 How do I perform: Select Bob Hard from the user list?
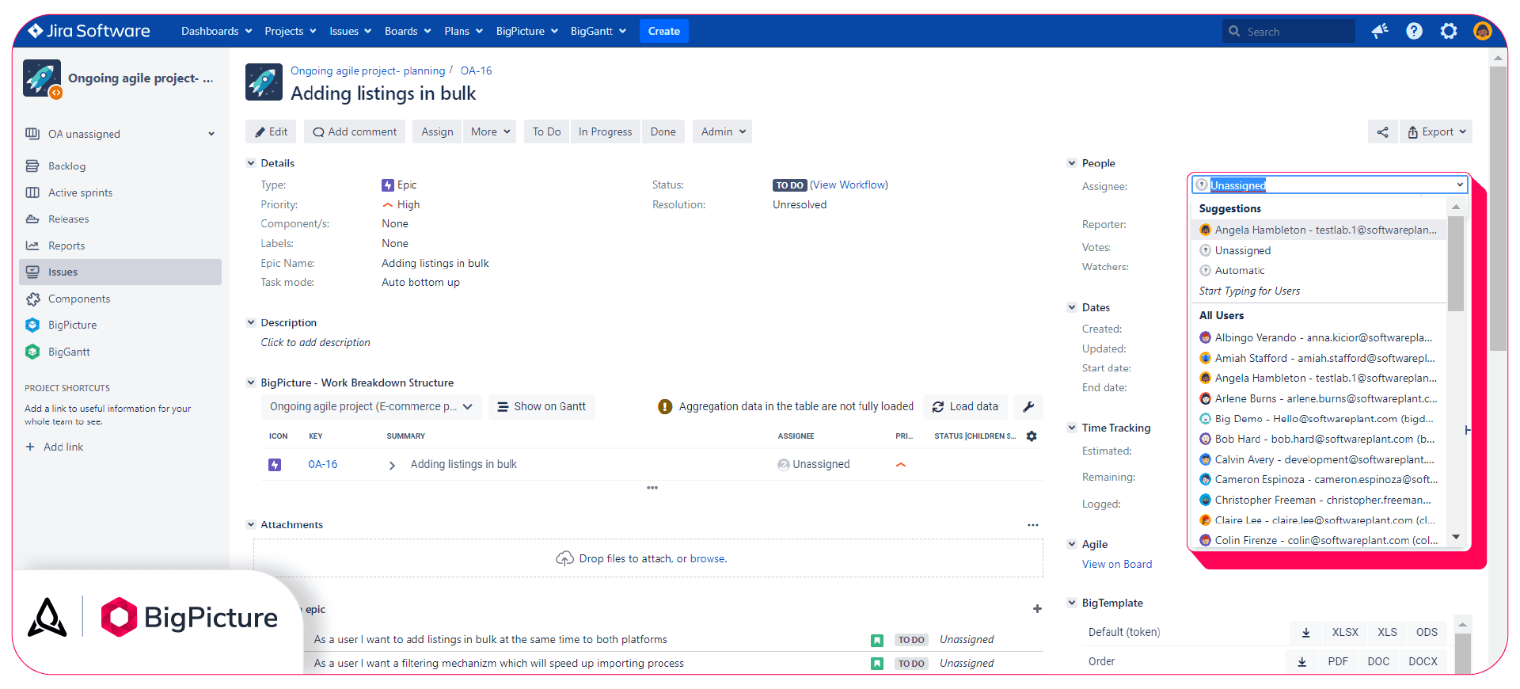[x=1320, y=440]
